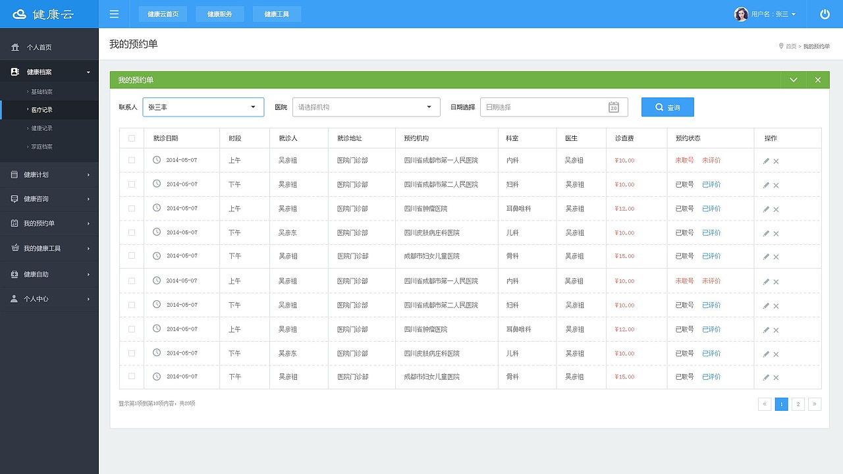Select 医疗记录 in the sidebar submenu

(42, 110)
